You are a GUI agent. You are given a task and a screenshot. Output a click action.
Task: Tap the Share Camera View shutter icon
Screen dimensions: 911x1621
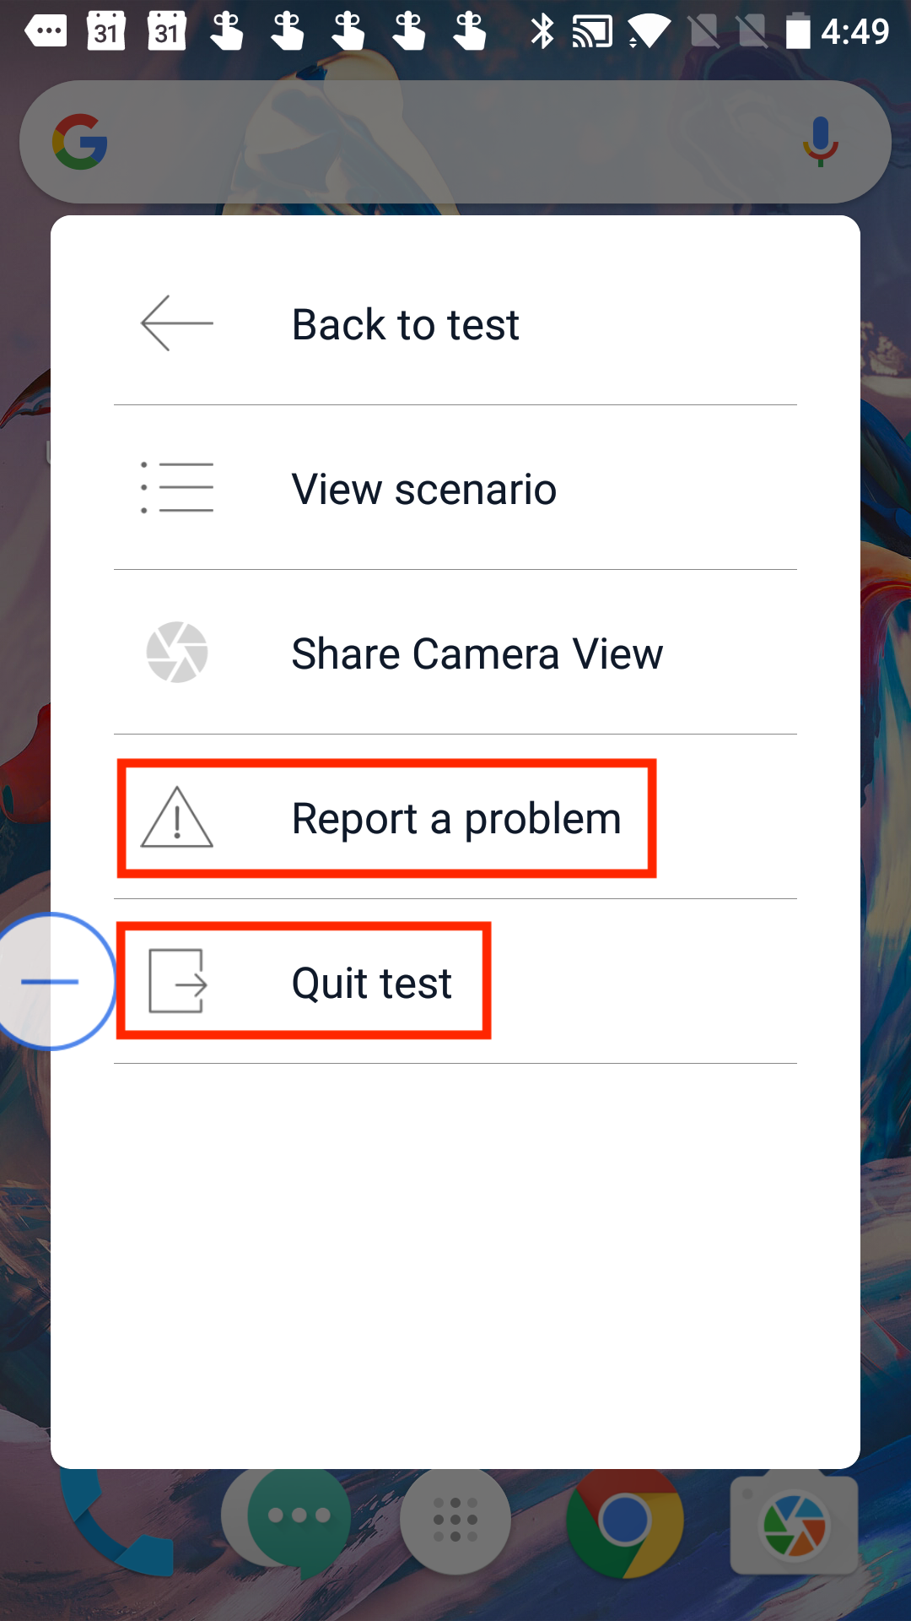coord(177,653)
